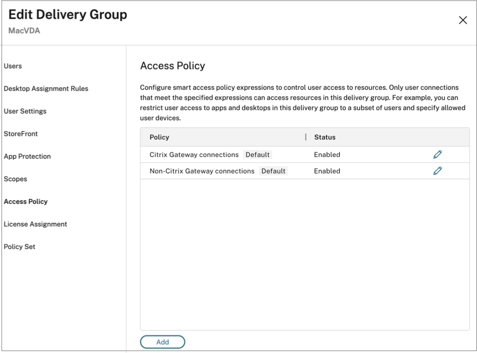477x353 pixels.
Task: Select the StoreFront section
Action: coord(21,134)
